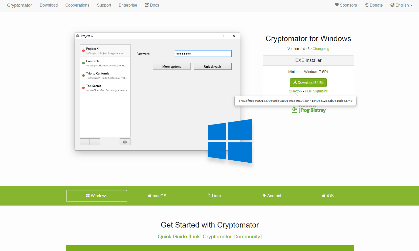Click the Password label in the vault window
The image size is (419, 251).
pos(143,54)
